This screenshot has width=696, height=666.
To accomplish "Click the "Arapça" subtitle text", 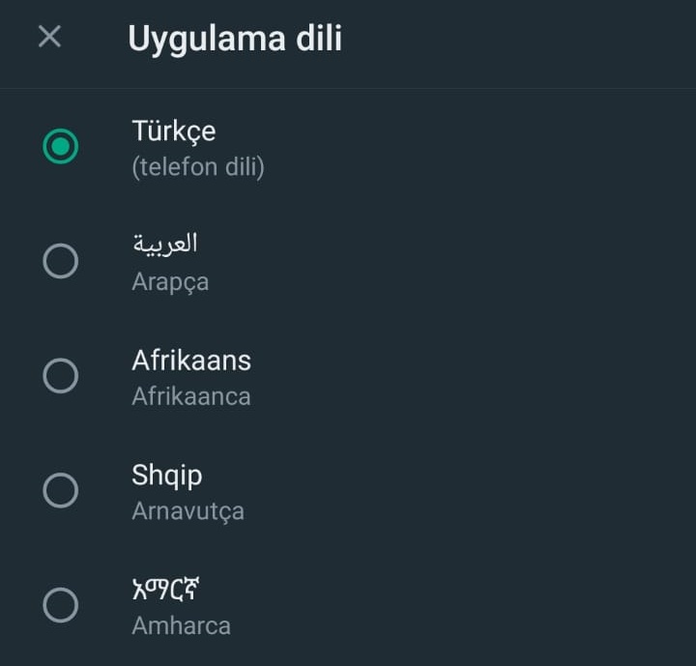I will click(x=170, y=281).
